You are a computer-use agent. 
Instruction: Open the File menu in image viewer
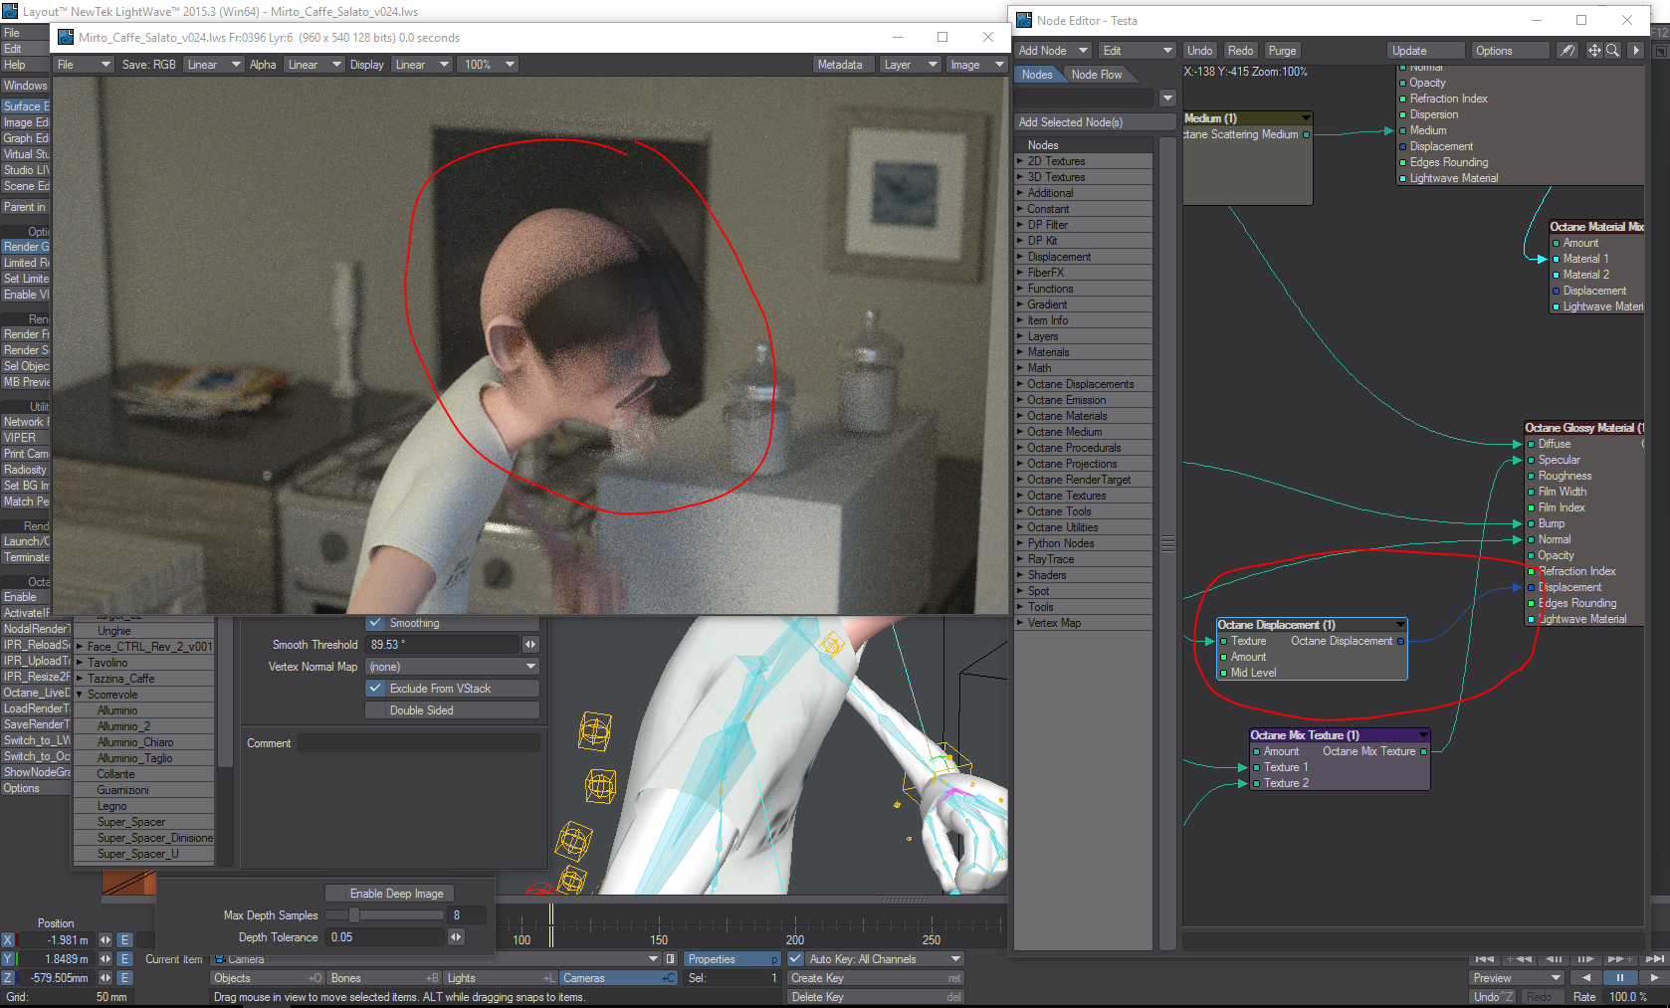(x=83, y=65)
